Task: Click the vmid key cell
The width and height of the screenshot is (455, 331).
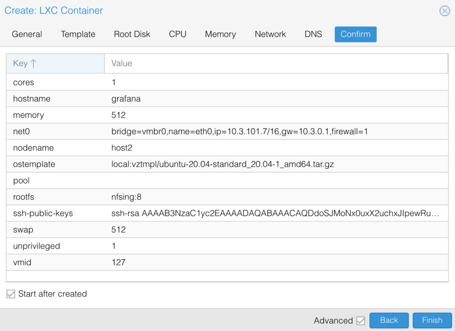Action: click(55, 263)
